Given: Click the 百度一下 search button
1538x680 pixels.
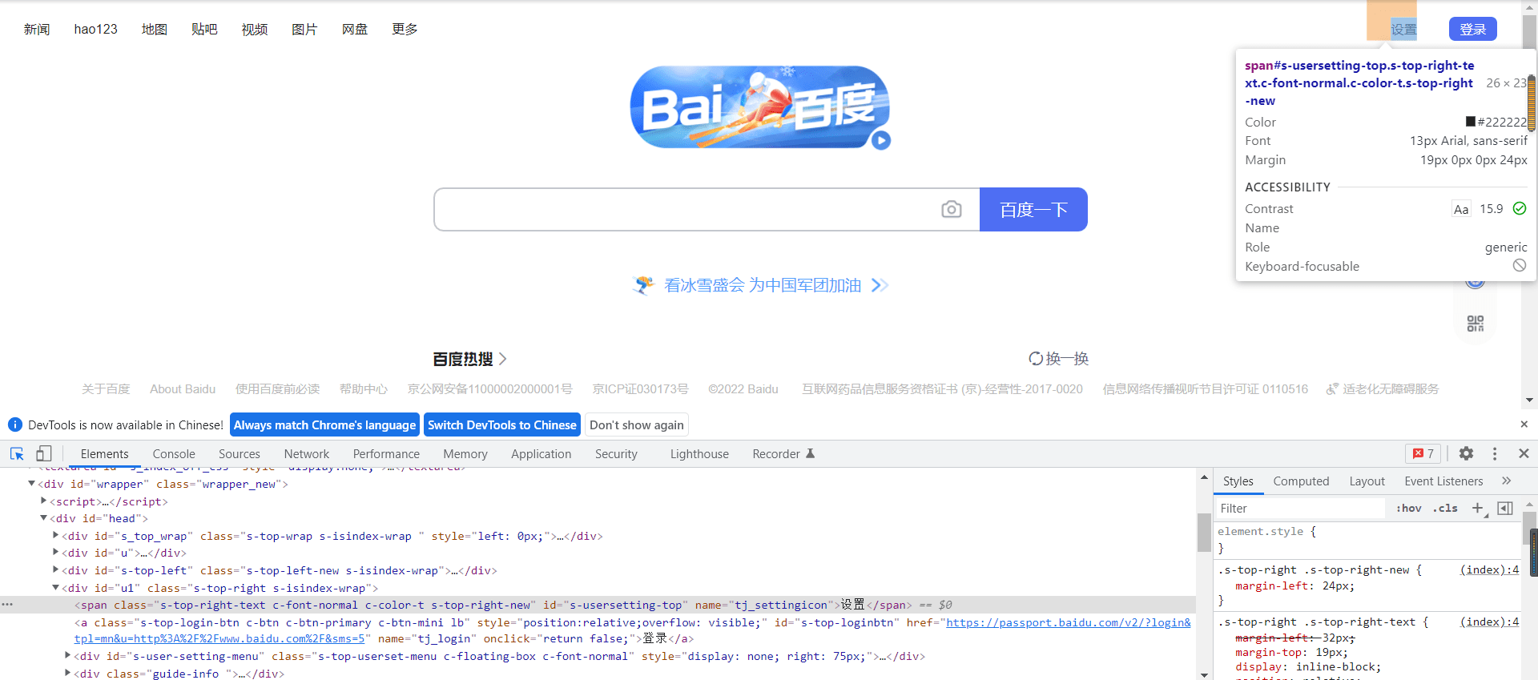Looking at the screenshot, I should click(1033, 209).
